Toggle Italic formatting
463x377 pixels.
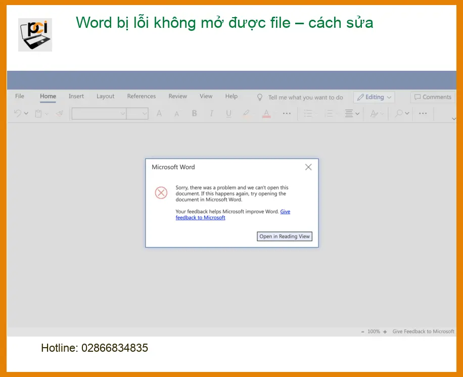coord(211,113)
